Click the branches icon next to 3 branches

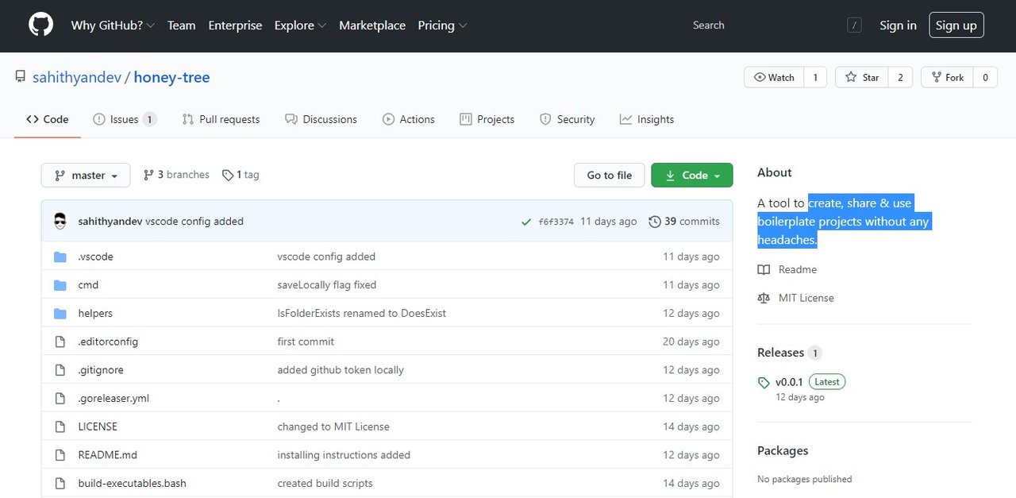(148, 175)
